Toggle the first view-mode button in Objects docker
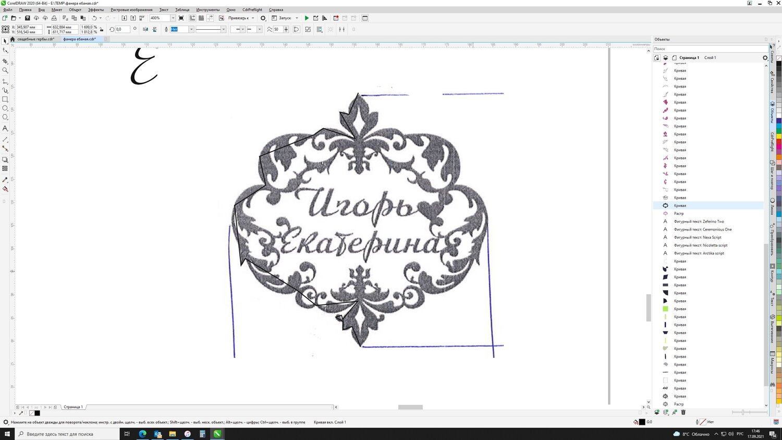Screen dimensions: 782x440 (x=657, y=58)
